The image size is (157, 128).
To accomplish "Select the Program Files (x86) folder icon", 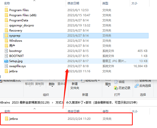I will tap(6, 15).
